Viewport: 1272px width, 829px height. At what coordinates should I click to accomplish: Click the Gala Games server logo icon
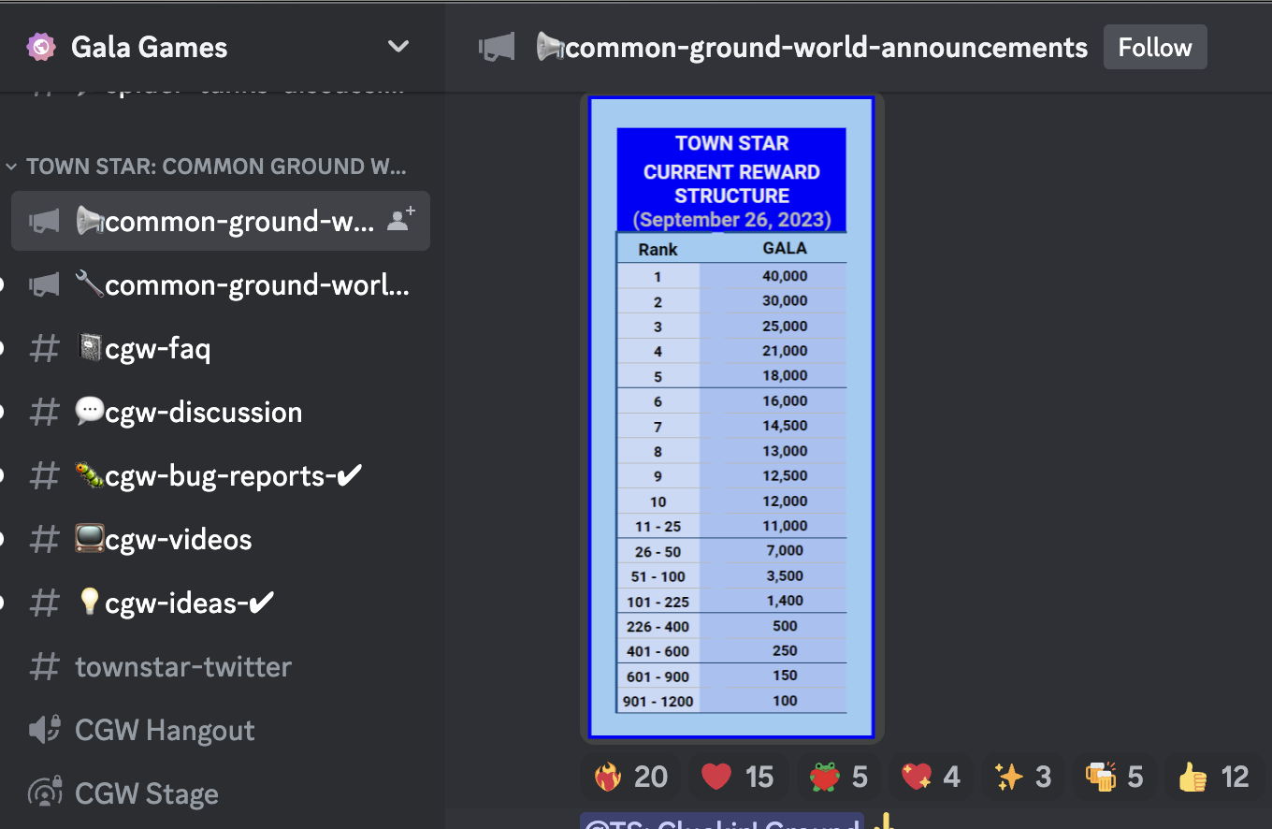tap(41, 47)
